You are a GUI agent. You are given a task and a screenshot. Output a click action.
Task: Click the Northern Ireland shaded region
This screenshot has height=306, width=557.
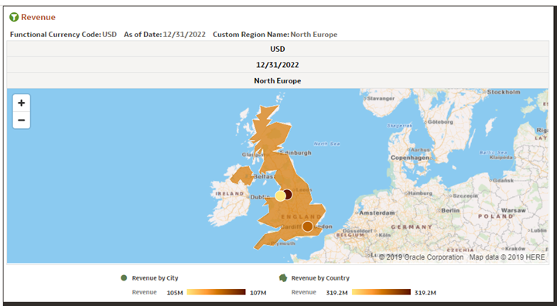click(242, 175)
